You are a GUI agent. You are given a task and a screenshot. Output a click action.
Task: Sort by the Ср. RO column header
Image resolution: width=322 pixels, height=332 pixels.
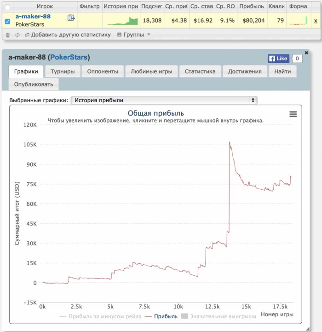(225, 6)
